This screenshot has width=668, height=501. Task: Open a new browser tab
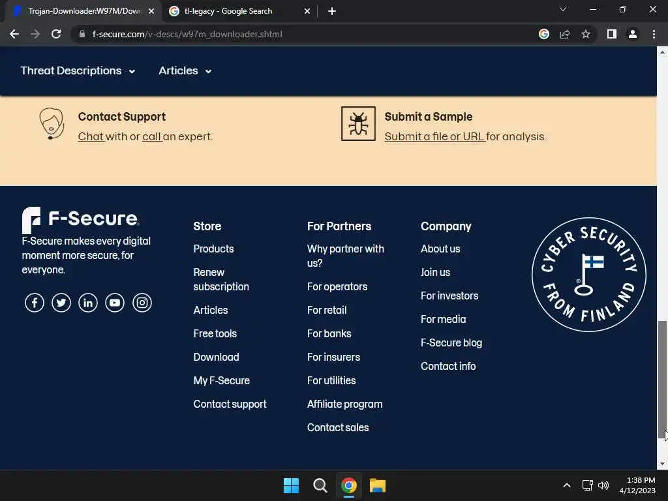coord(332,11)
